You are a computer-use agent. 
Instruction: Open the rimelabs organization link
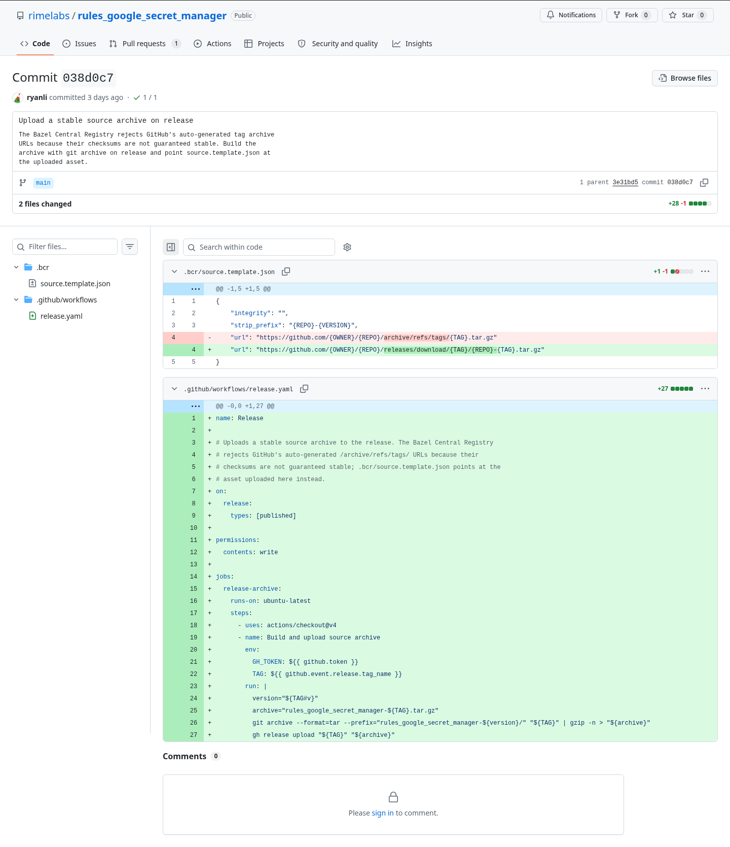point(49,16)
